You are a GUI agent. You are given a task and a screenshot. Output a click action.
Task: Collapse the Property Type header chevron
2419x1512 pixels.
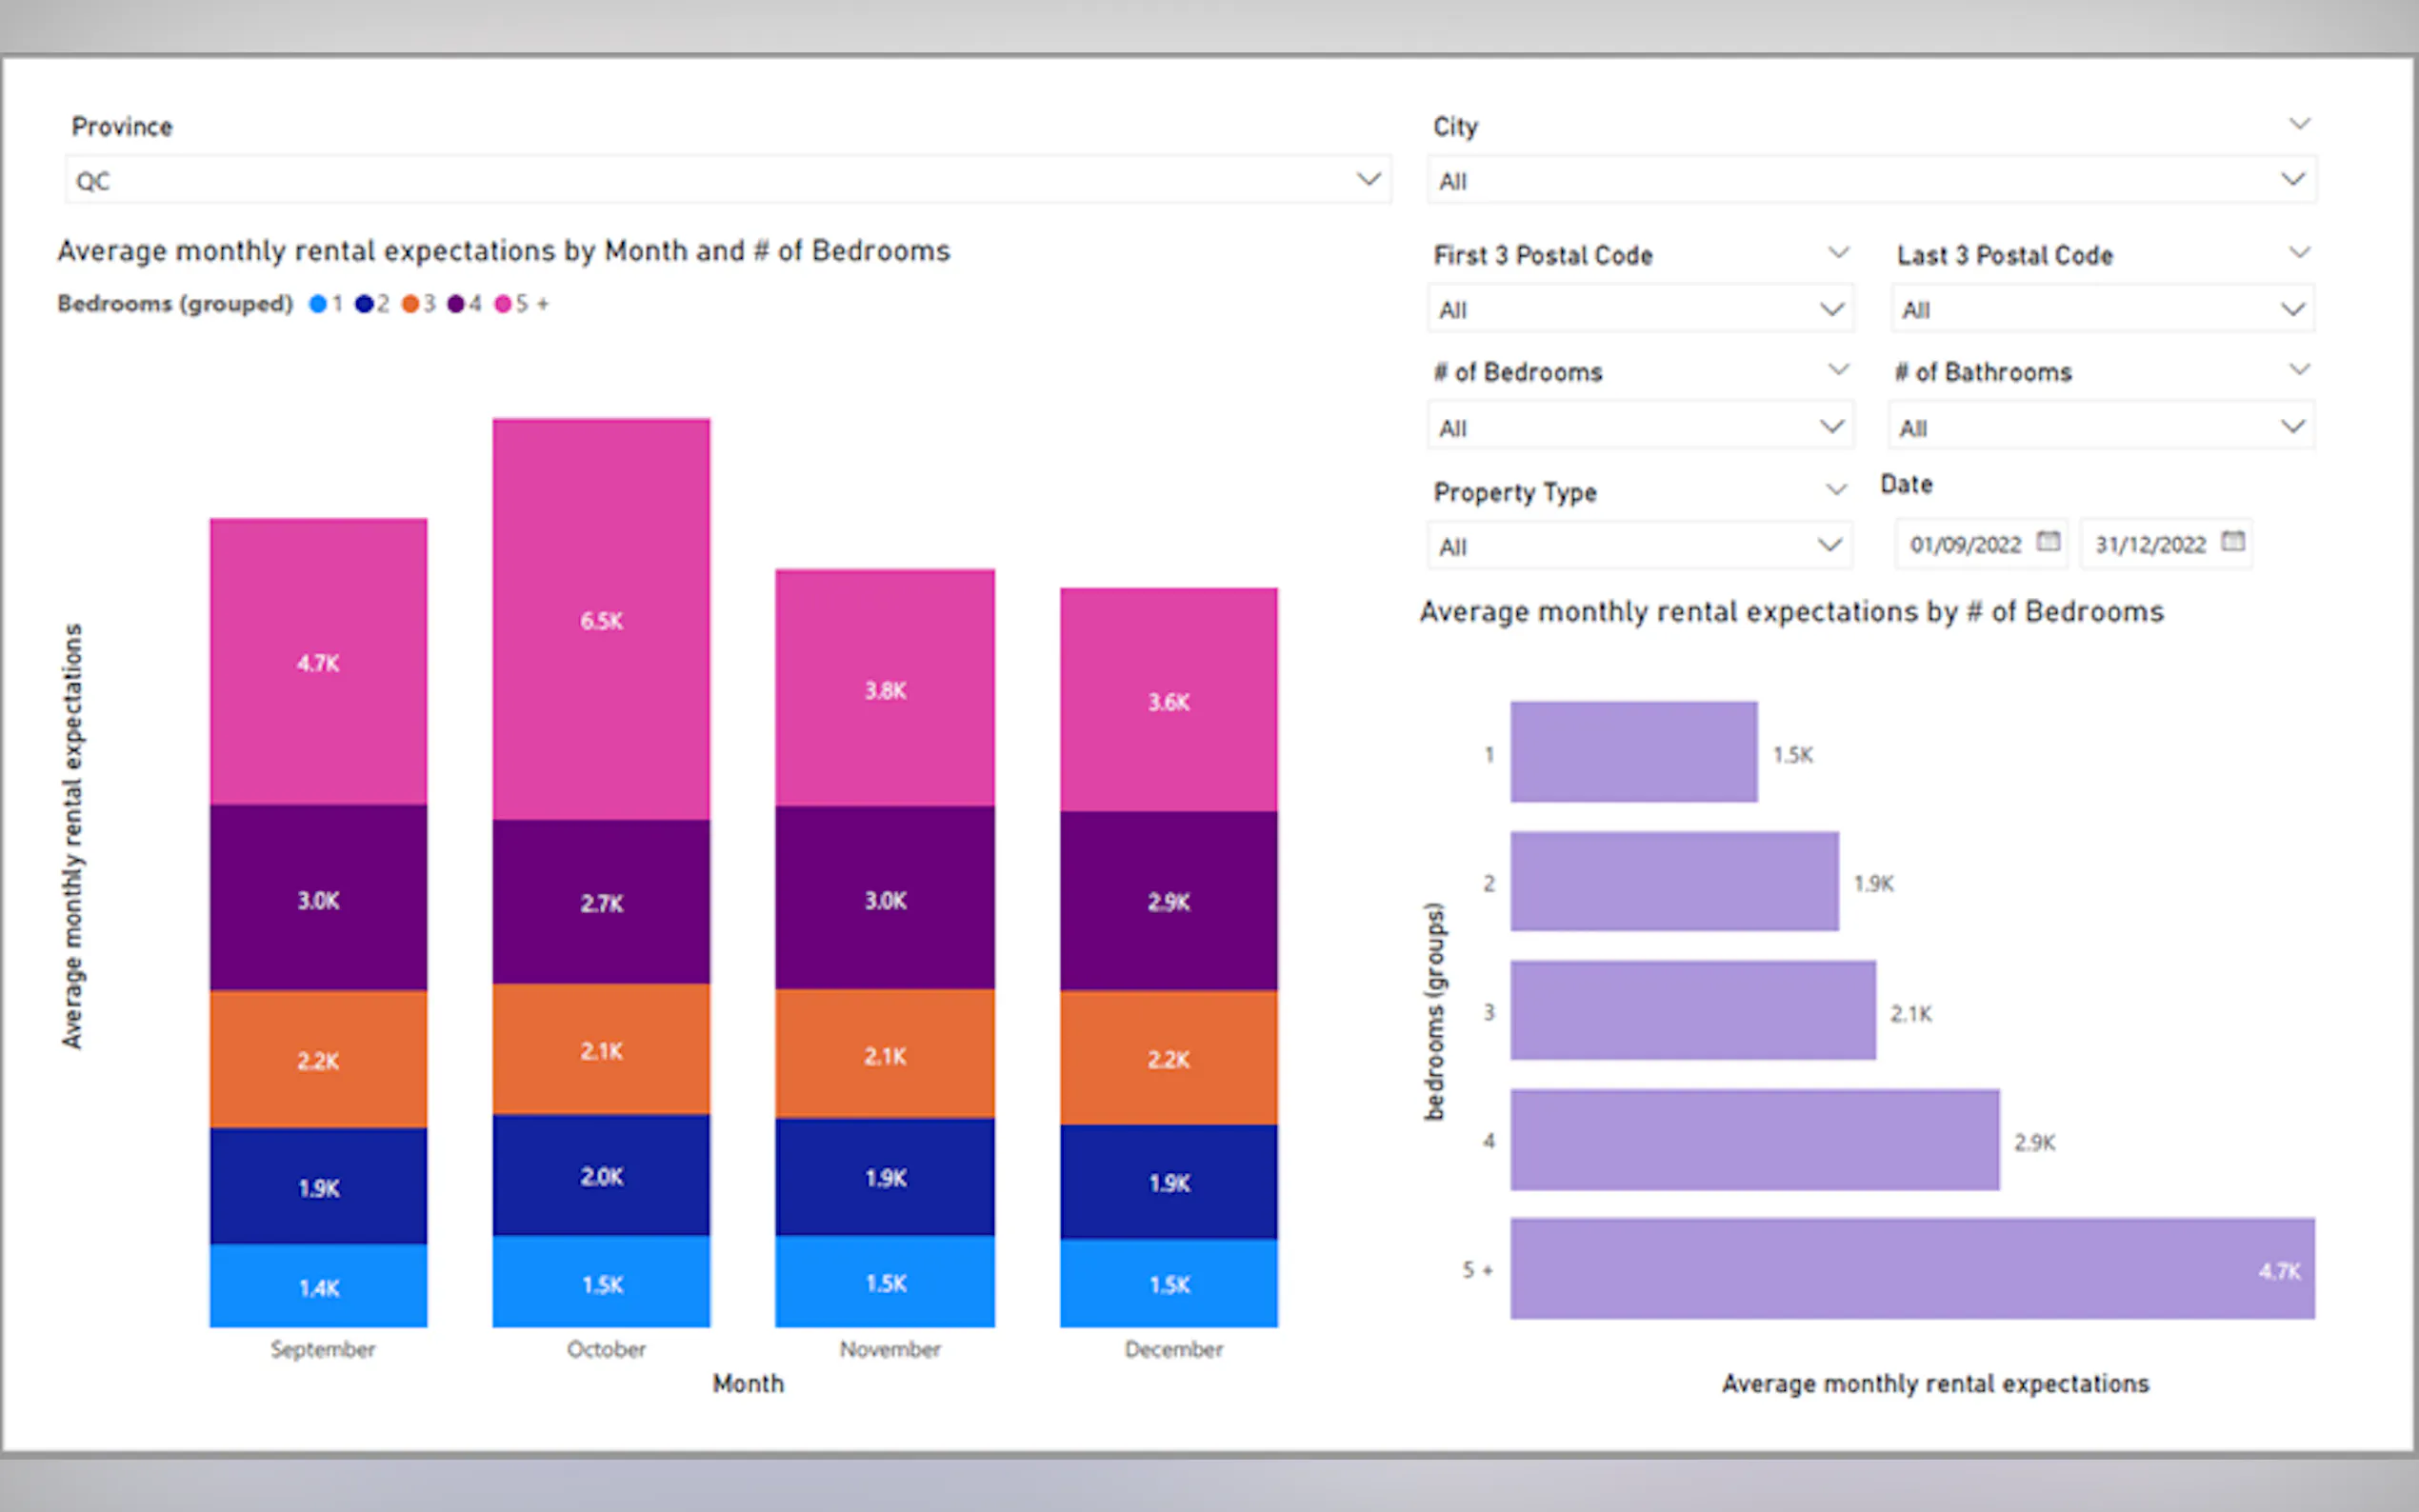click(1836, 490)
